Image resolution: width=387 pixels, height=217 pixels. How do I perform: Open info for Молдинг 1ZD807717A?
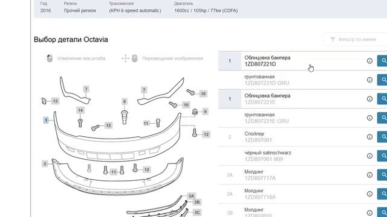369,175
